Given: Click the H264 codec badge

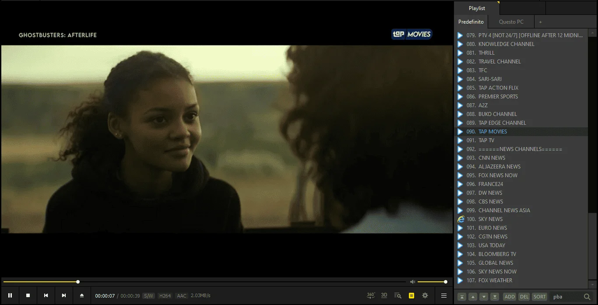Looking at the screenshot, I should pos(165,296).
